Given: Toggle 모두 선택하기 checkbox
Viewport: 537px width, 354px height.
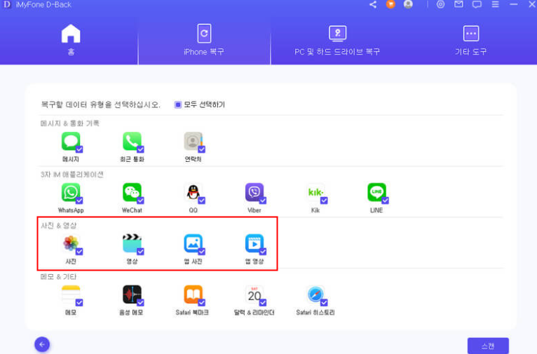Looking at the screenshot, I should click(x=178, y=104).
